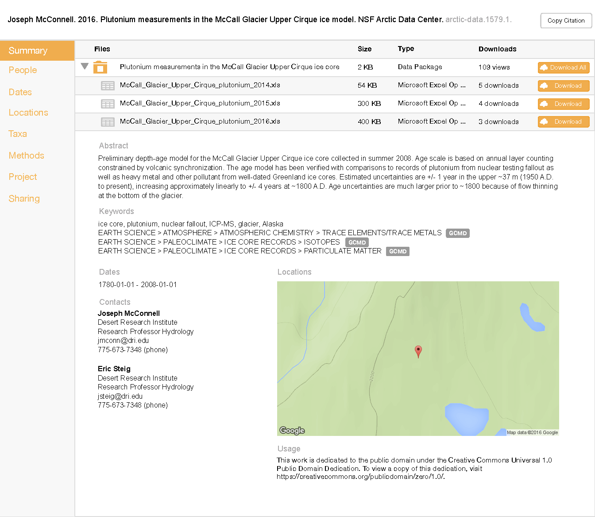The image size is (595, 517).
Task: Click the spreadsheet icon for the 2015 file
Action: (108, 104)
